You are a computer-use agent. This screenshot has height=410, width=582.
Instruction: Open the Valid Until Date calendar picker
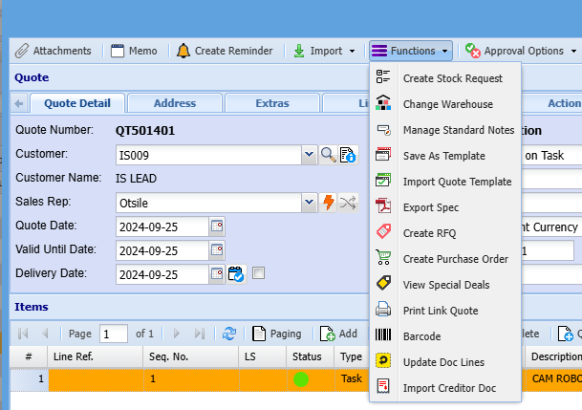tap(216, 250)
